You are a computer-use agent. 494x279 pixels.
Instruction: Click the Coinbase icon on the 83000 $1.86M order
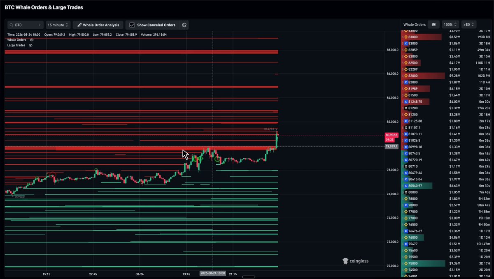[x=406, y=43]
